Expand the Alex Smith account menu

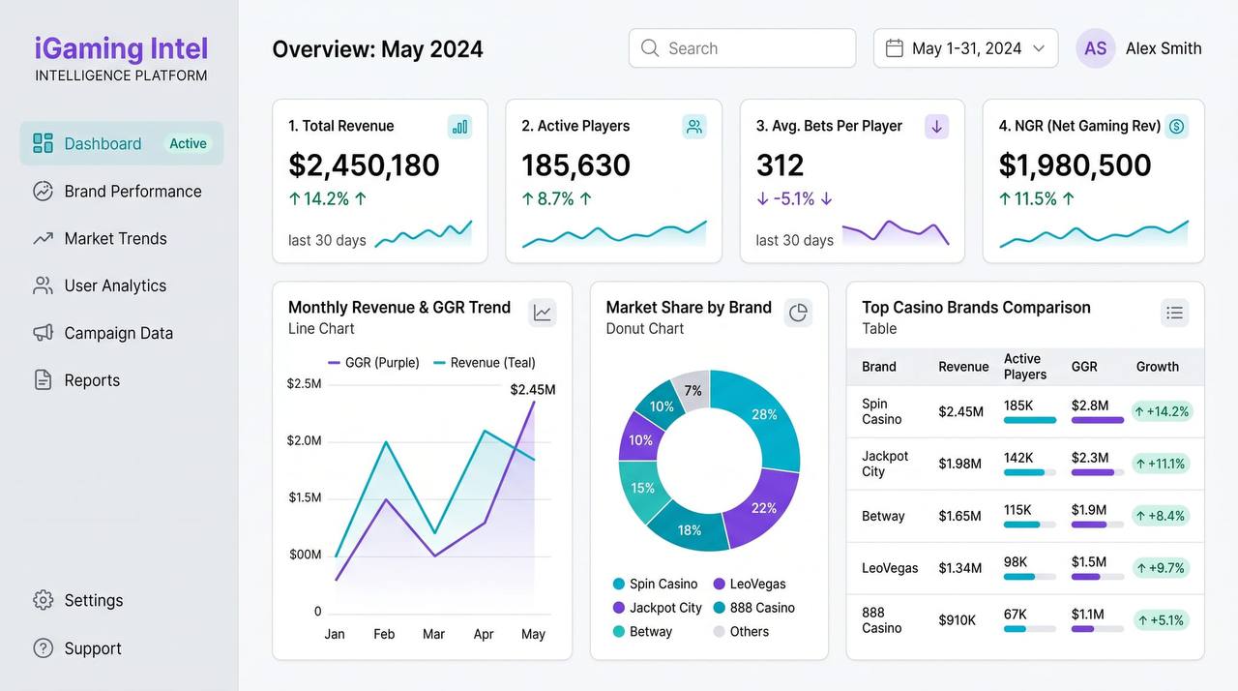[1163, 48]
